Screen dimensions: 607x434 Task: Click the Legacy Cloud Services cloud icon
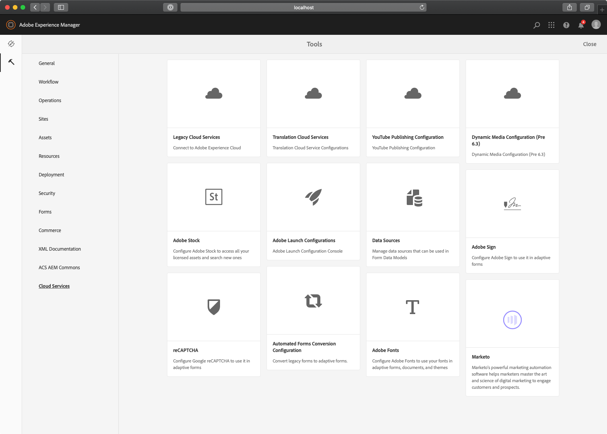pos(214,94)
